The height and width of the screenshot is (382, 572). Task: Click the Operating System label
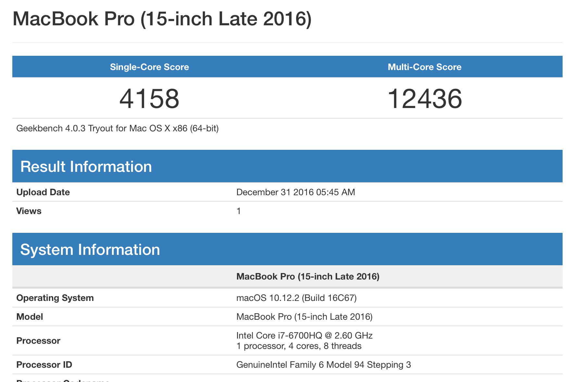pos(55,298)
